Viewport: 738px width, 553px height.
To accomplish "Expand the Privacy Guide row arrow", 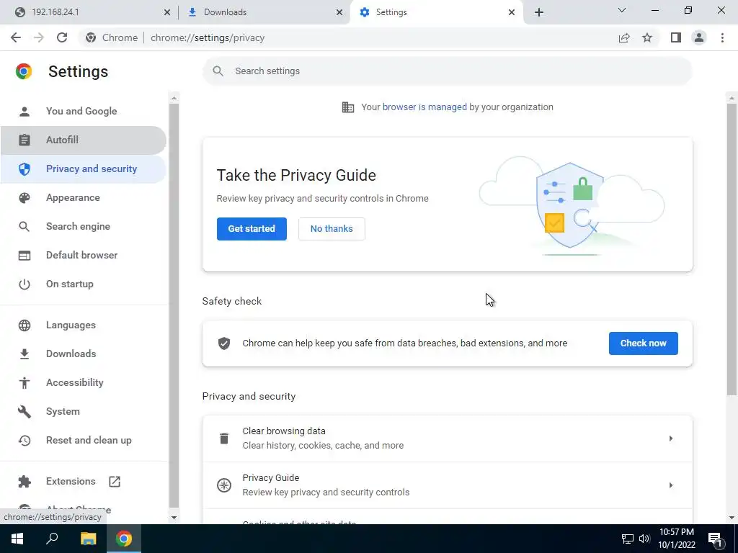I will pyautogui.click(x=671, y=485).
